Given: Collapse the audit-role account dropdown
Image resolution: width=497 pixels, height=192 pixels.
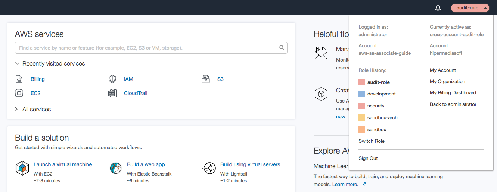Looking at the screenshot, I should click(x=470, y=8).
